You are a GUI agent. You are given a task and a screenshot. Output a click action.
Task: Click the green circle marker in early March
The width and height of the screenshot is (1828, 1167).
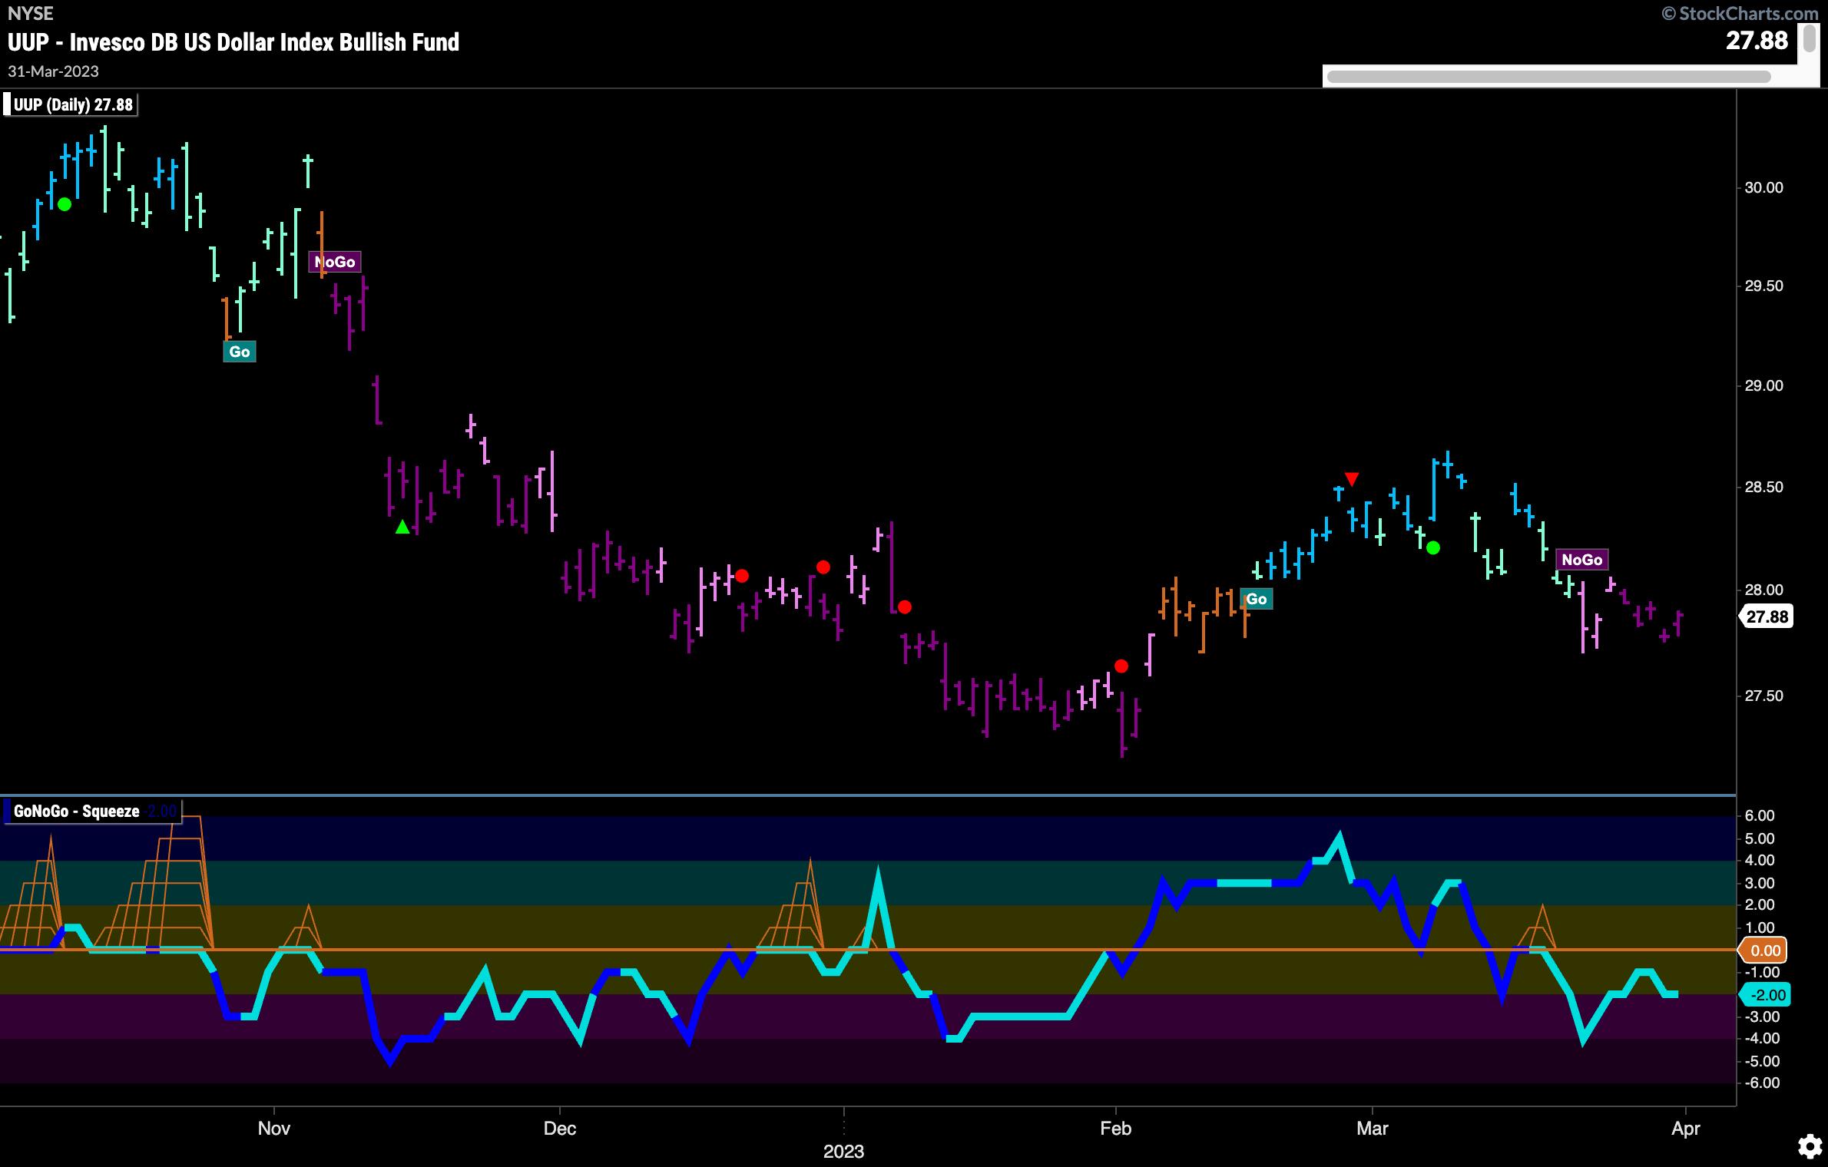[x=1432, y=547]
